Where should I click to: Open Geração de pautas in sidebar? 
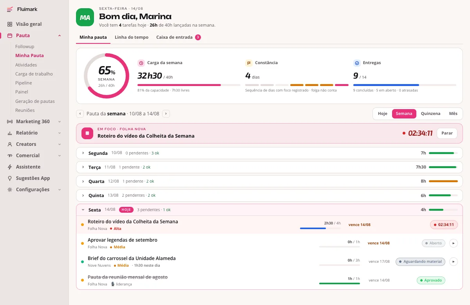(35, 101)
